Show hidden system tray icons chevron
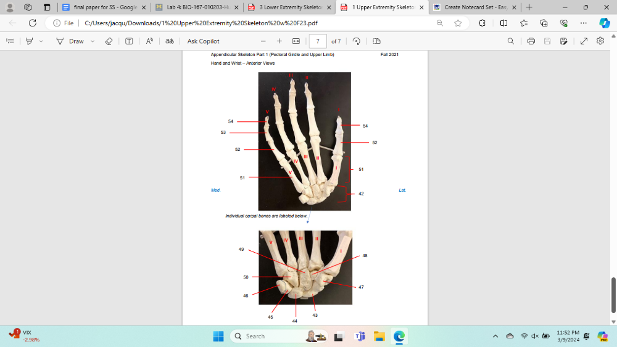Viewport: 617px width, 347px height. (495, 337)
